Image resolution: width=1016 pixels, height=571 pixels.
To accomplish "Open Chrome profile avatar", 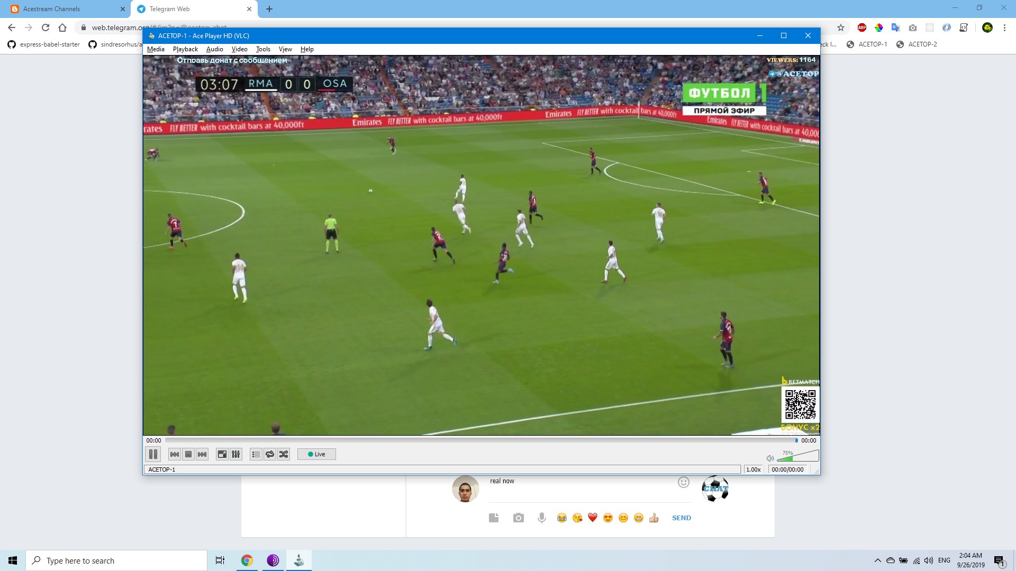I will (987, 27).
